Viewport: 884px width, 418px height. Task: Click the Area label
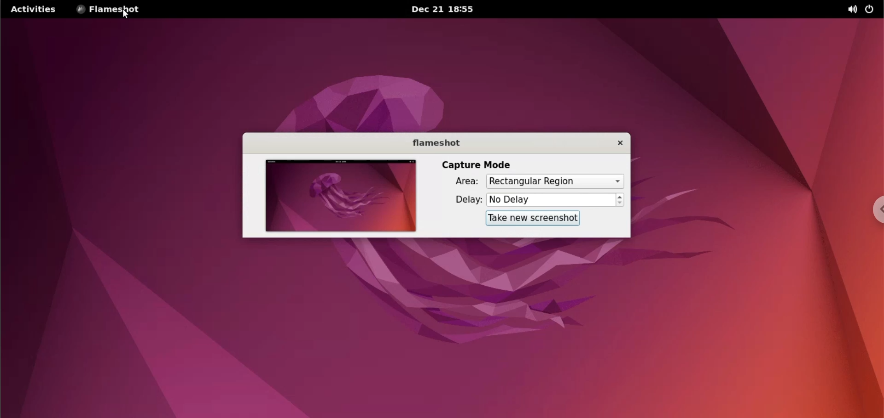click(466, 182)
